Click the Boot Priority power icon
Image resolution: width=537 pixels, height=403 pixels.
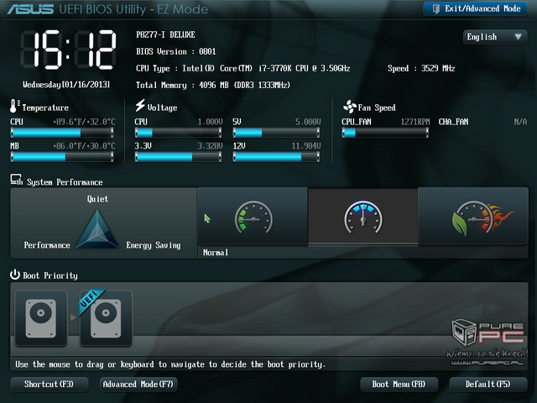pos(15,275)
